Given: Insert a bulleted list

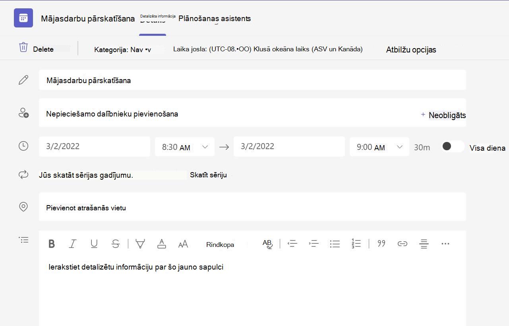Looking at the screenshot, I should coord(335,244).
